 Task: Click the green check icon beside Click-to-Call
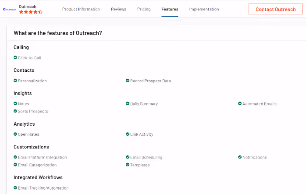(x=15, y=57)
